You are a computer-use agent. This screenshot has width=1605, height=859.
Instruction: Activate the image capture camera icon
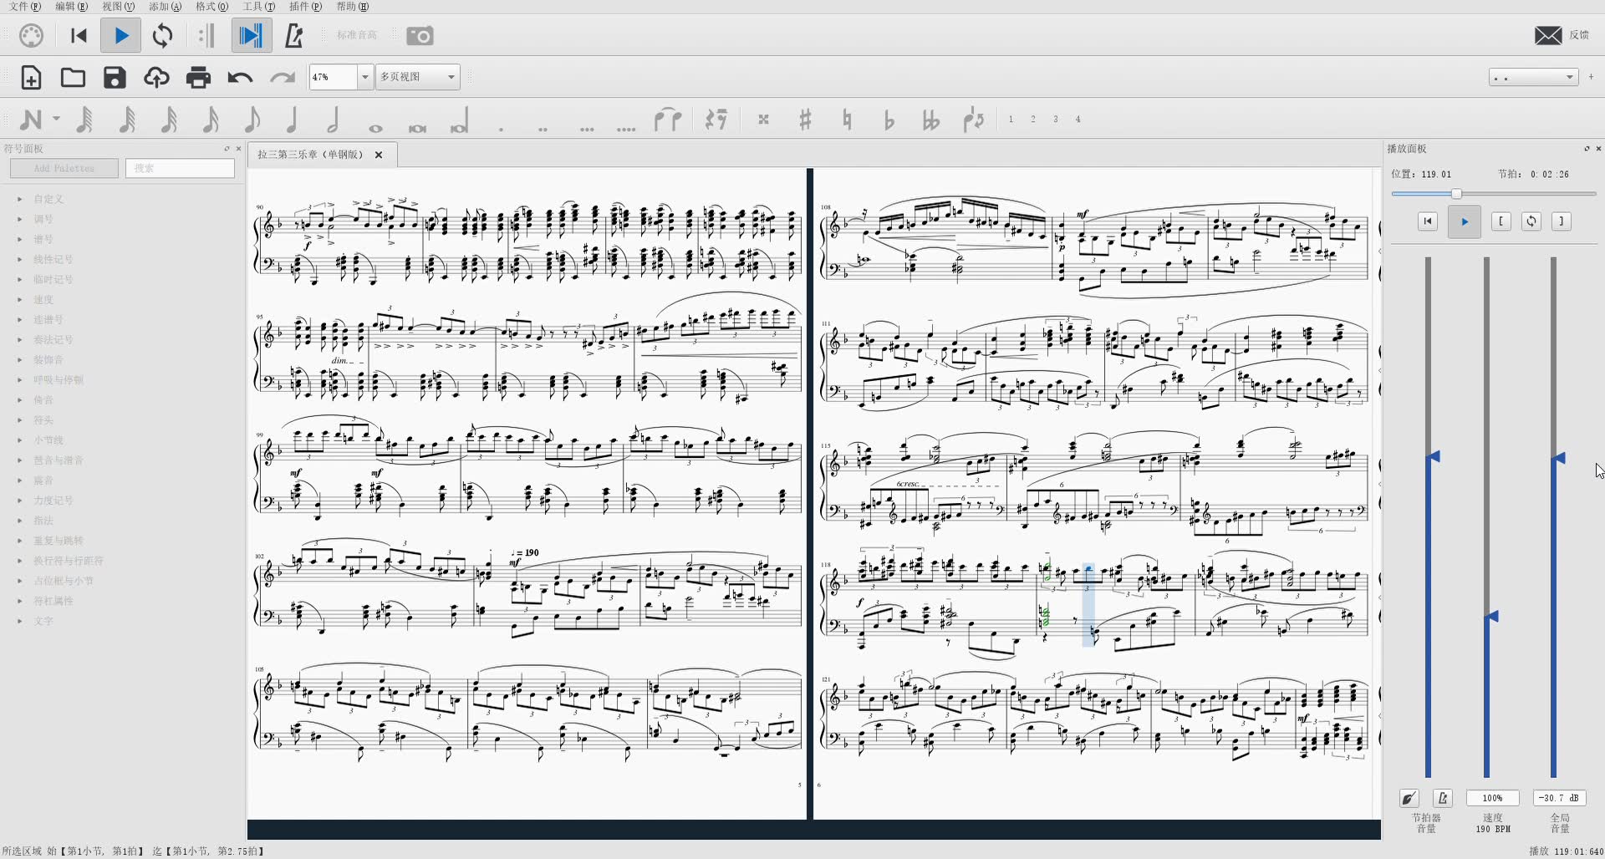pos(420,36)
